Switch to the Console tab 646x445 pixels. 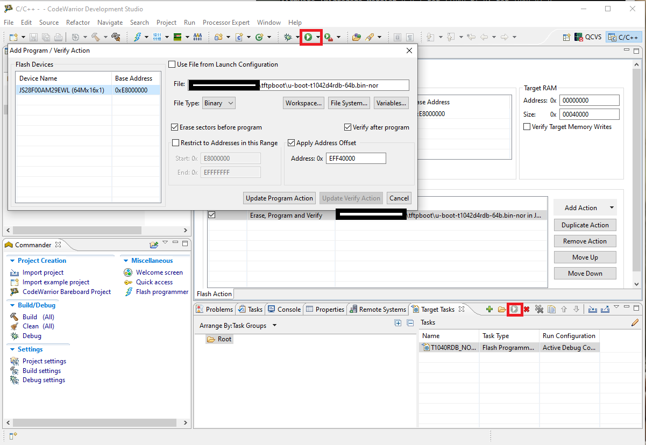point(285,310)
